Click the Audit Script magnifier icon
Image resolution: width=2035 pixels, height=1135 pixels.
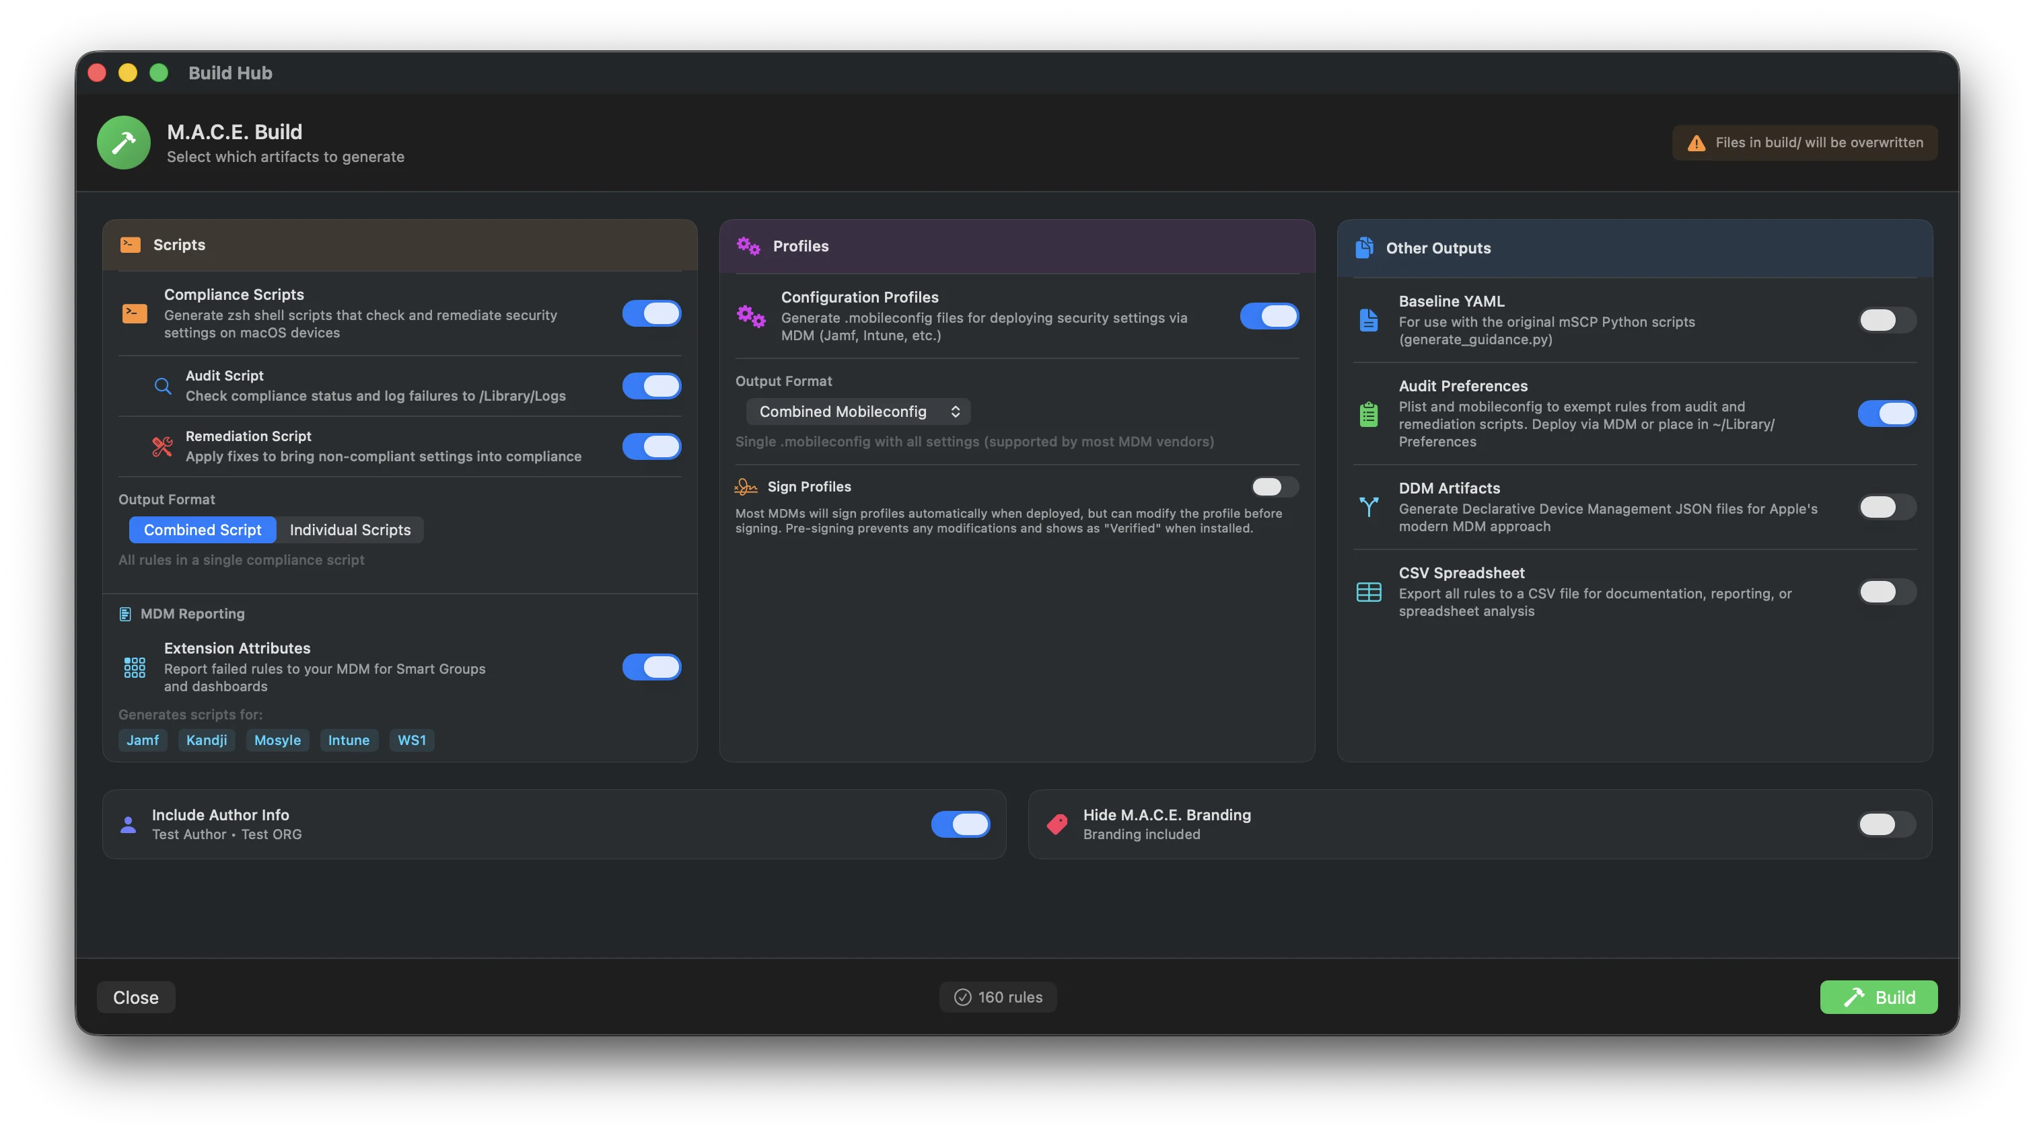click(163, 386)
